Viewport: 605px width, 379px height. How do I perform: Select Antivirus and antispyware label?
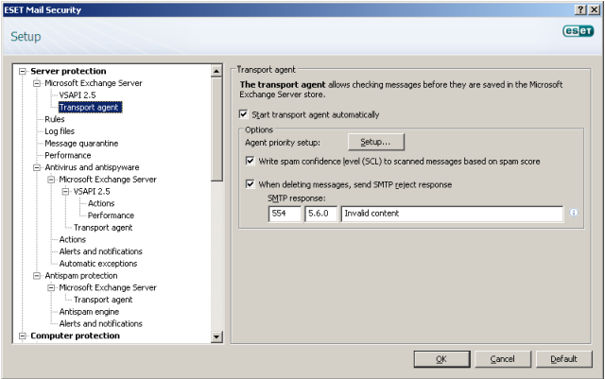click(92, 167)
